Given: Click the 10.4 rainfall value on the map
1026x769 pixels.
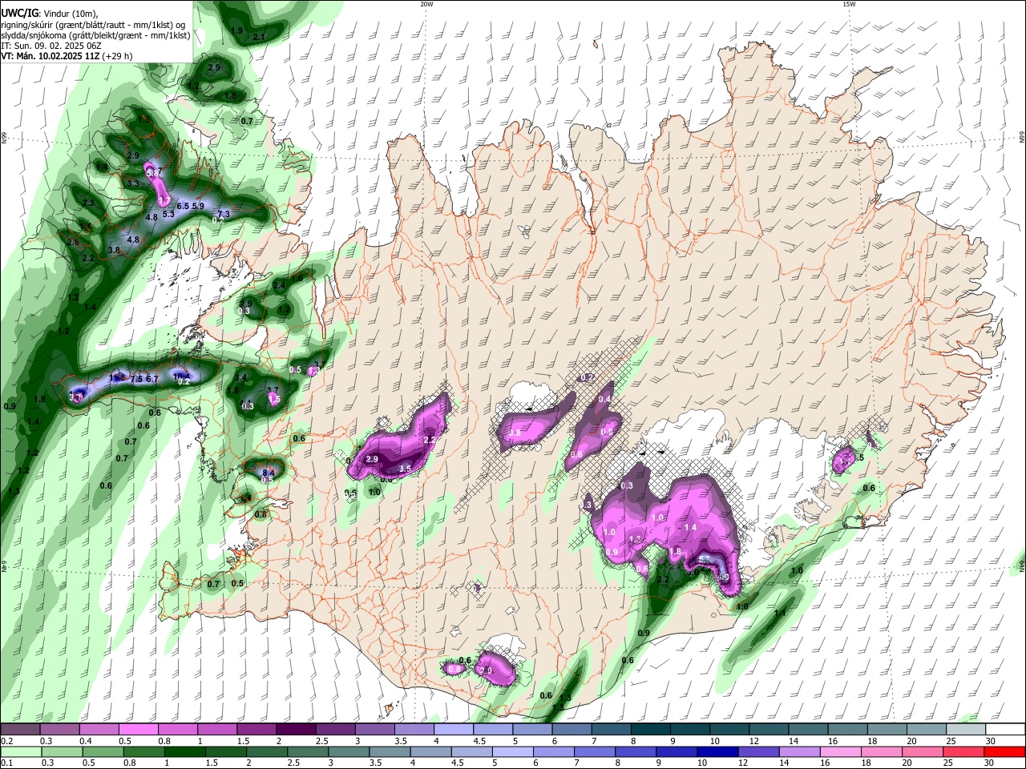Looking at the screenshot, I should [182, 375].
